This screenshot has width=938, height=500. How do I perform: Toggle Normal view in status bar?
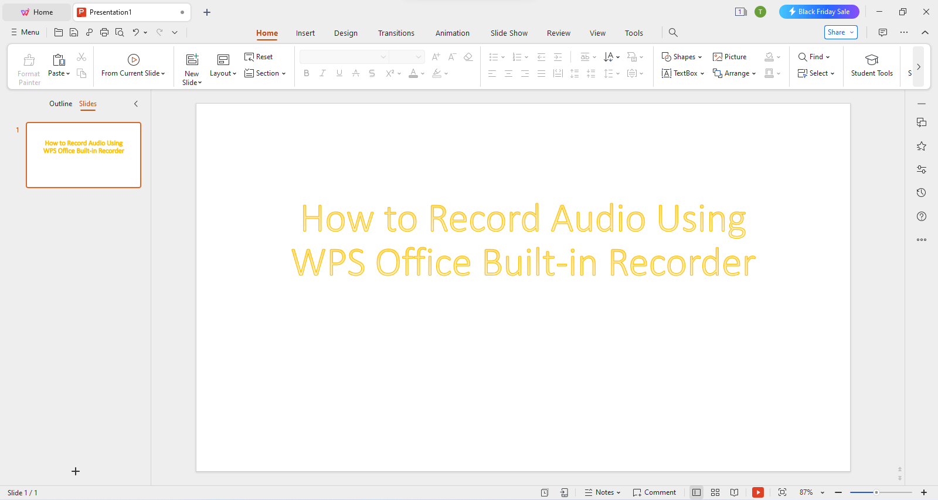[x=696, y=492]
